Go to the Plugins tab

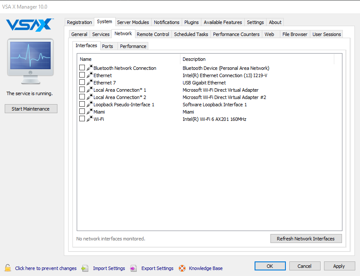coord(192,22)
